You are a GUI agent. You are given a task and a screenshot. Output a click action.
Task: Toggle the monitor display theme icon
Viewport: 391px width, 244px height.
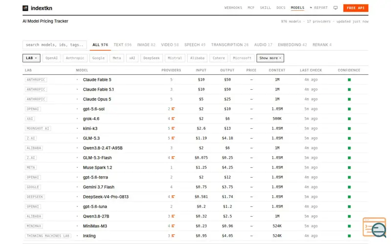pos(335,8)
